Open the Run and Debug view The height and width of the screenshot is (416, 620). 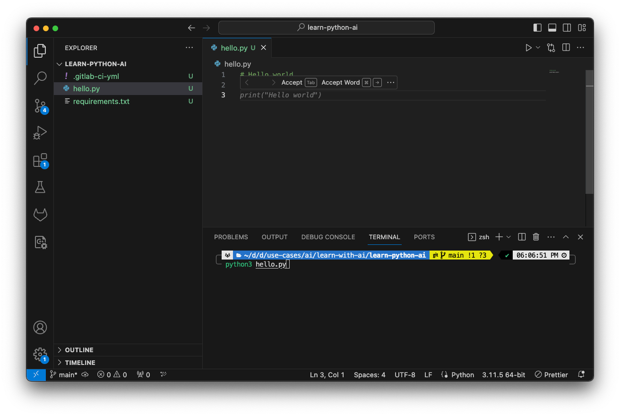[40, 132]
